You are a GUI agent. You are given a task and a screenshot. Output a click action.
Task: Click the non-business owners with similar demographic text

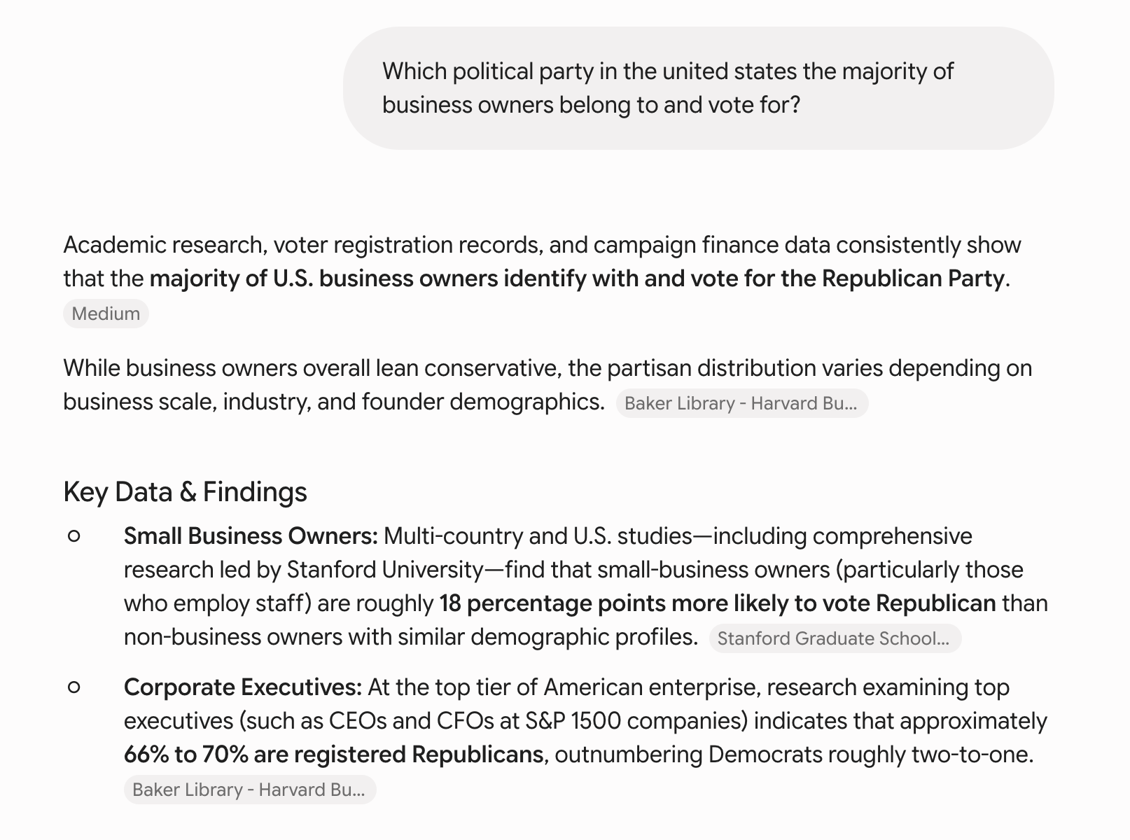tap(411, 637)
